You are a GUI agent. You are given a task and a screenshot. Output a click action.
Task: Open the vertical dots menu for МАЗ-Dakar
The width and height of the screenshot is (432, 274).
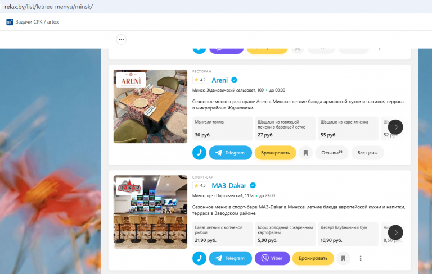[361, 258]
